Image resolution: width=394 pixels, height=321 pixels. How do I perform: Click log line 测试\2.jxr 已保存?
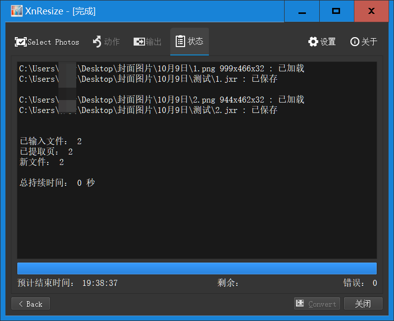[148, 110]
